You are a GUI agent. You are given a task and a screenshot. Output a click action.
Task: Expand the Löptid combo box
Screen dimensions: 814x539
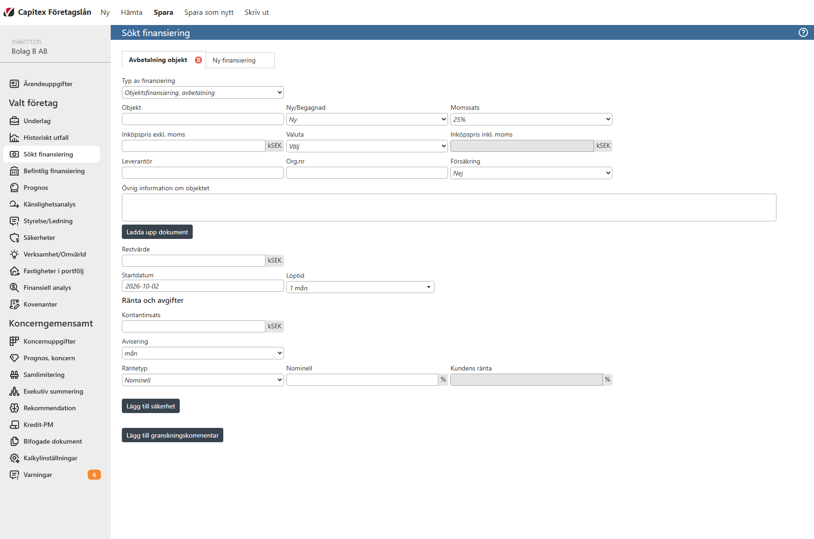[360, 288]
